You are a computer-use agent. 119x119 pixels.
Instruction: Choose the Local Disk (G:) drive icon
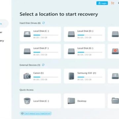[x=71, y=51]
